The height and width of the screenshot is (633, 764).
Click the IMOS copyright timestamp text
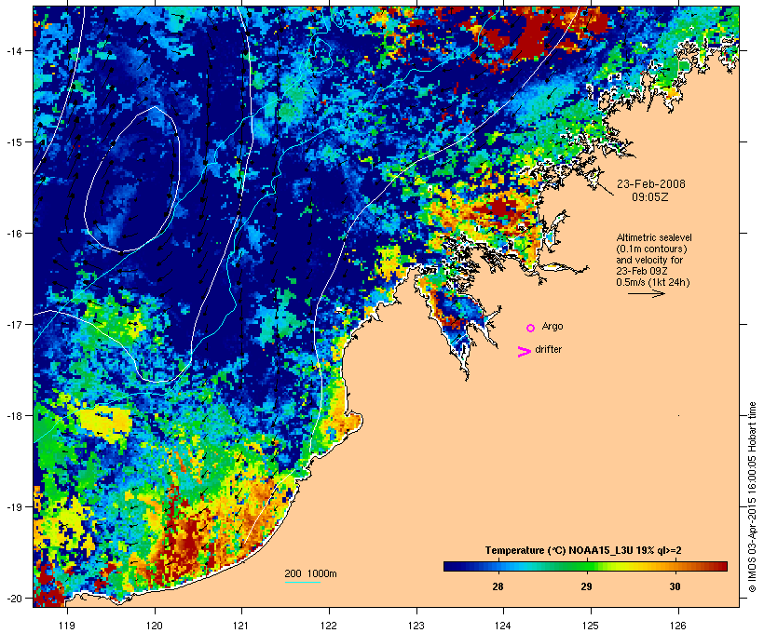(752, 497)
